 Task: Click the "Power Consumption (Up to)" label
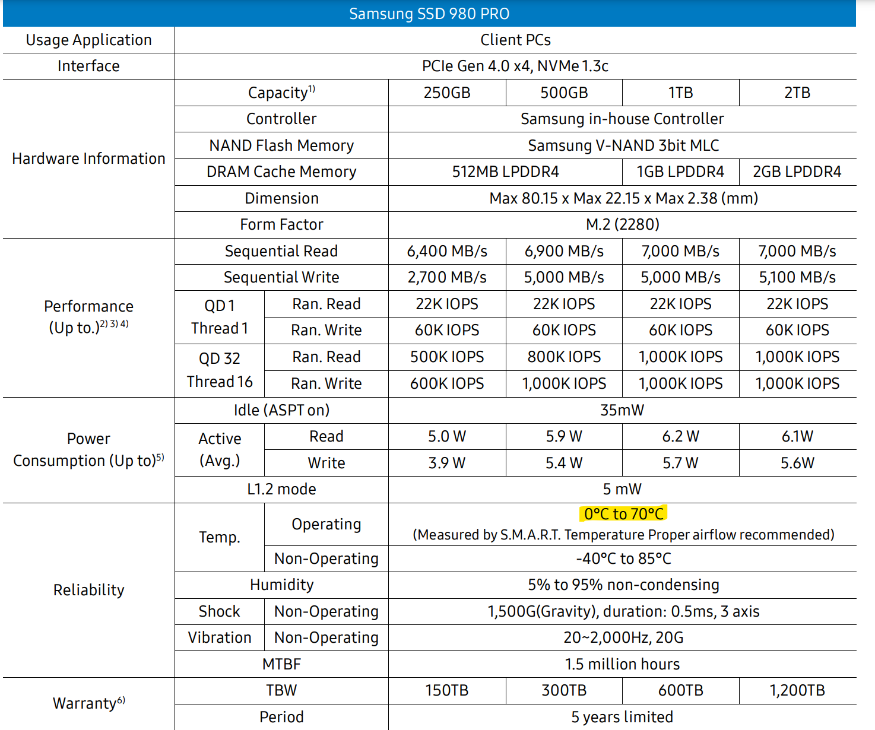(x=89, y=449)
